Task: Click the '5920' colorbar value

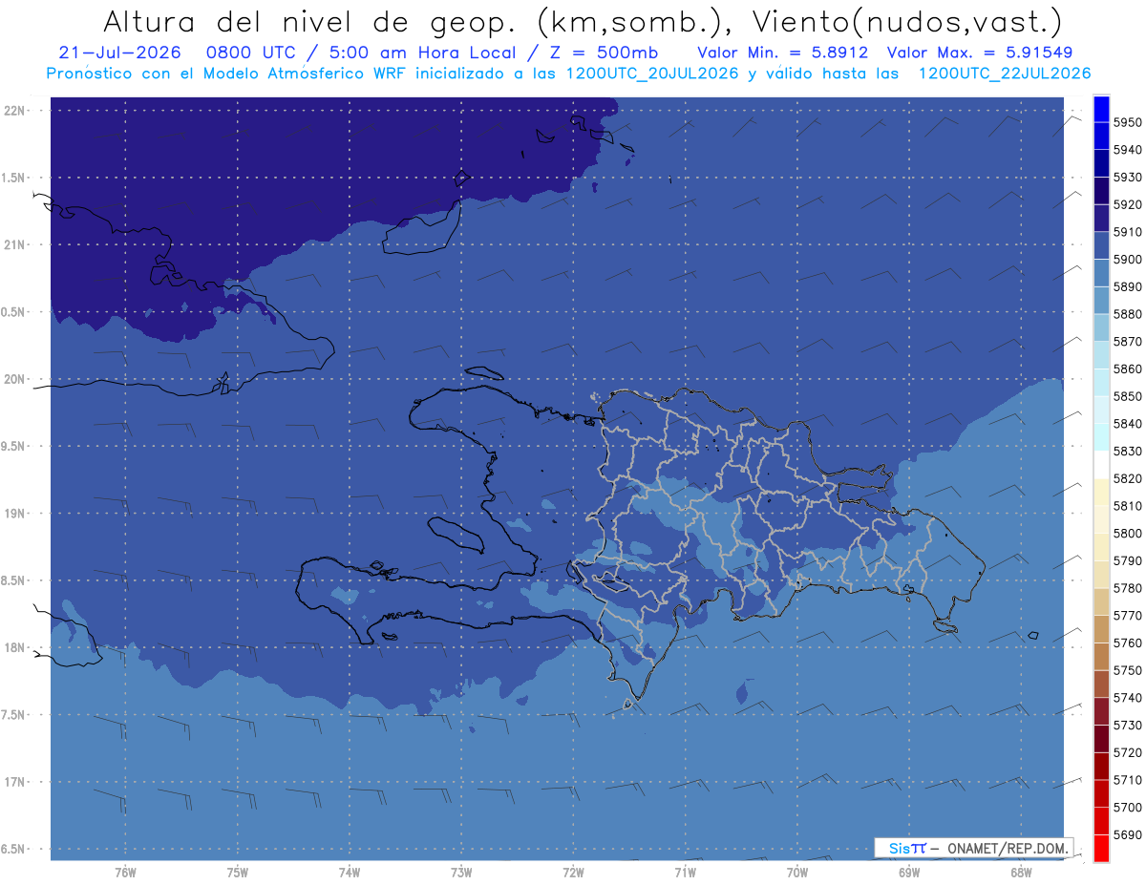Action: click(x=1127, y=204)
